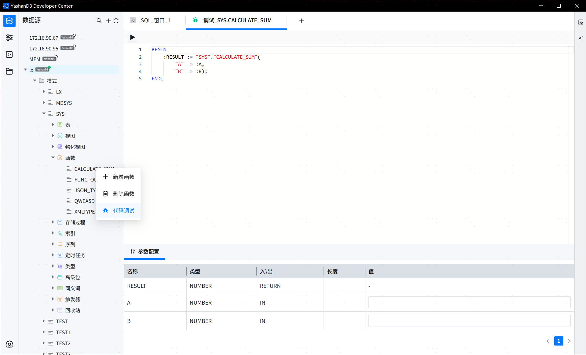Choose 代码调试 from the context menu
Image resolution: width=586 pixels, height=355 pixels.
pos(123,210)
